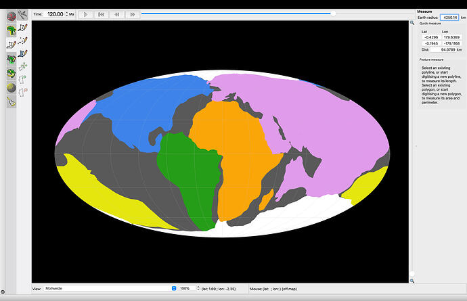
Task: Open the Feature Inspection workflow (Africa icon)
Action: (x=12, y=30)
